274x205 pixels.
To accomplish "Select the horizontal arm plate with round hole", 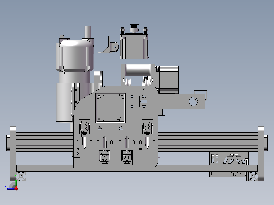I will [x=172, y=101].
